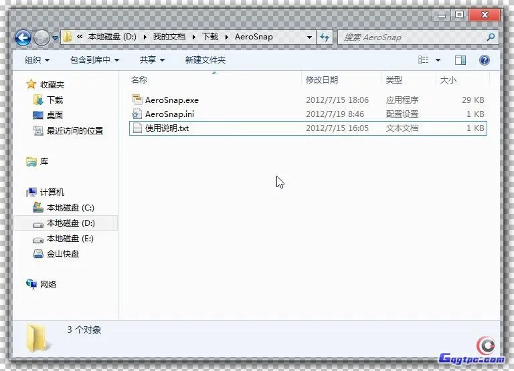Screen dimensions: 514x371
Task: Click the 最近访问的位置 icon
Action: tap(38, 130)
